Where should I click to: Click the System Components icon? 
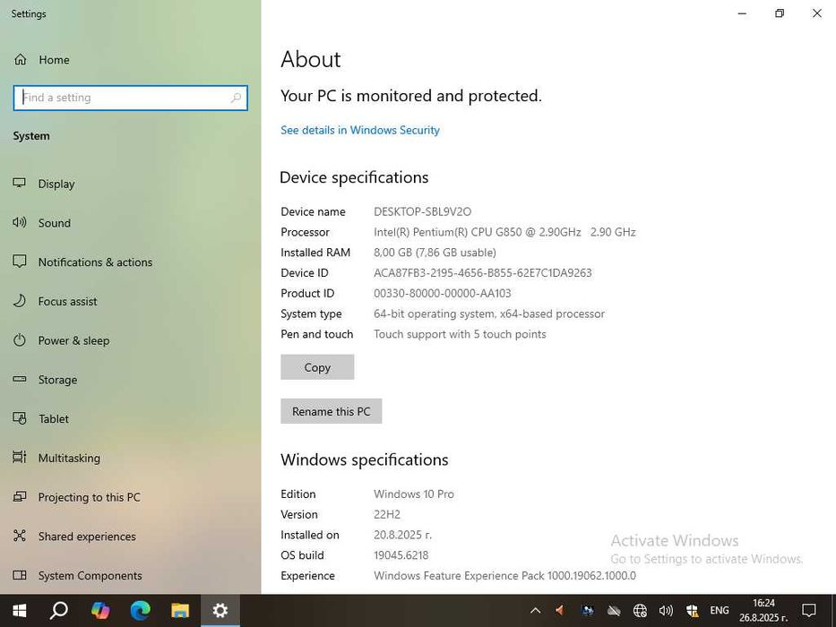coord(19,575)
